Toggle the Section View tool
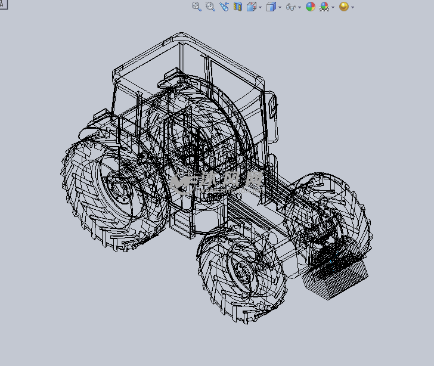Viewport: 434px width, 366px height. tap(238, 7)
